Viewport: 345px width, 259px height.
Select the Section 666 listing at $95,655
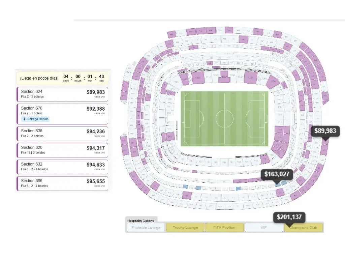click(62, 183)
